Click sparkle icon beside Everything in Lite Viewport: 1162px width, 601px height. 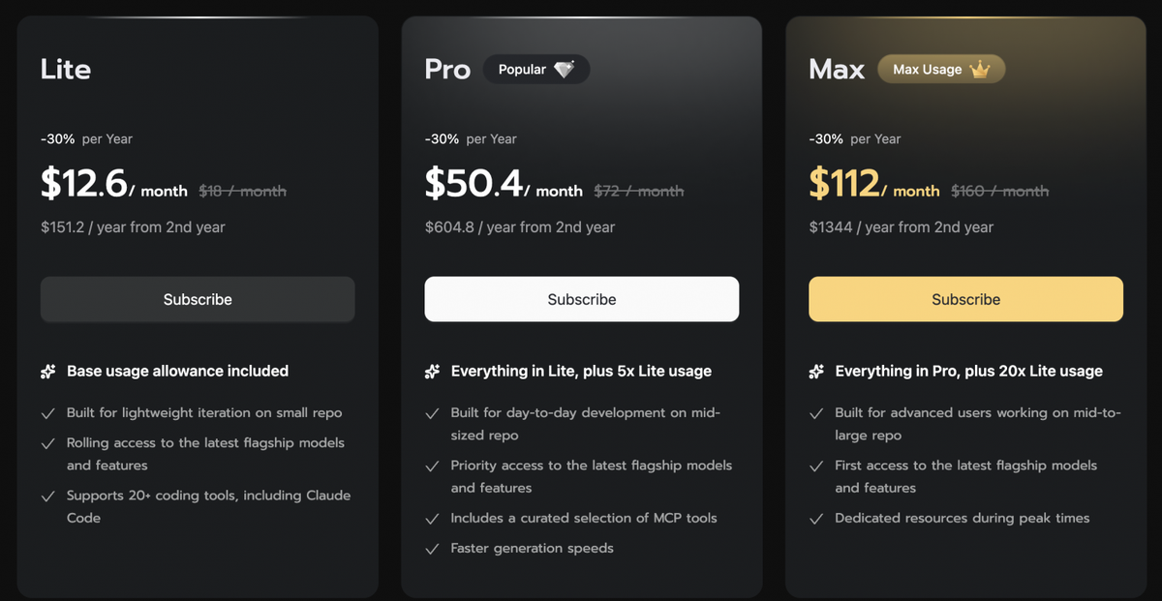click(x=433, y=372)
